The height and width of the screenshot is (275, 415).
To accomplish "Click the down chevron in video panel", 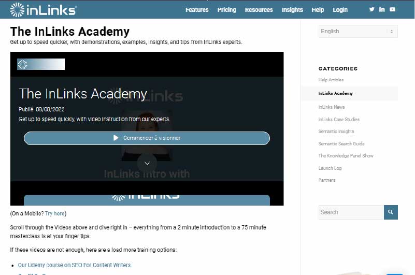I will tap(147, 163).
